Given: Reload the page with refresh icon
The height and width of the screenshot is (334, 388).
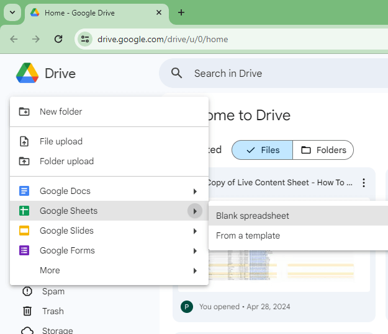Looking at the screenshot, I should (x=58, y=39).
